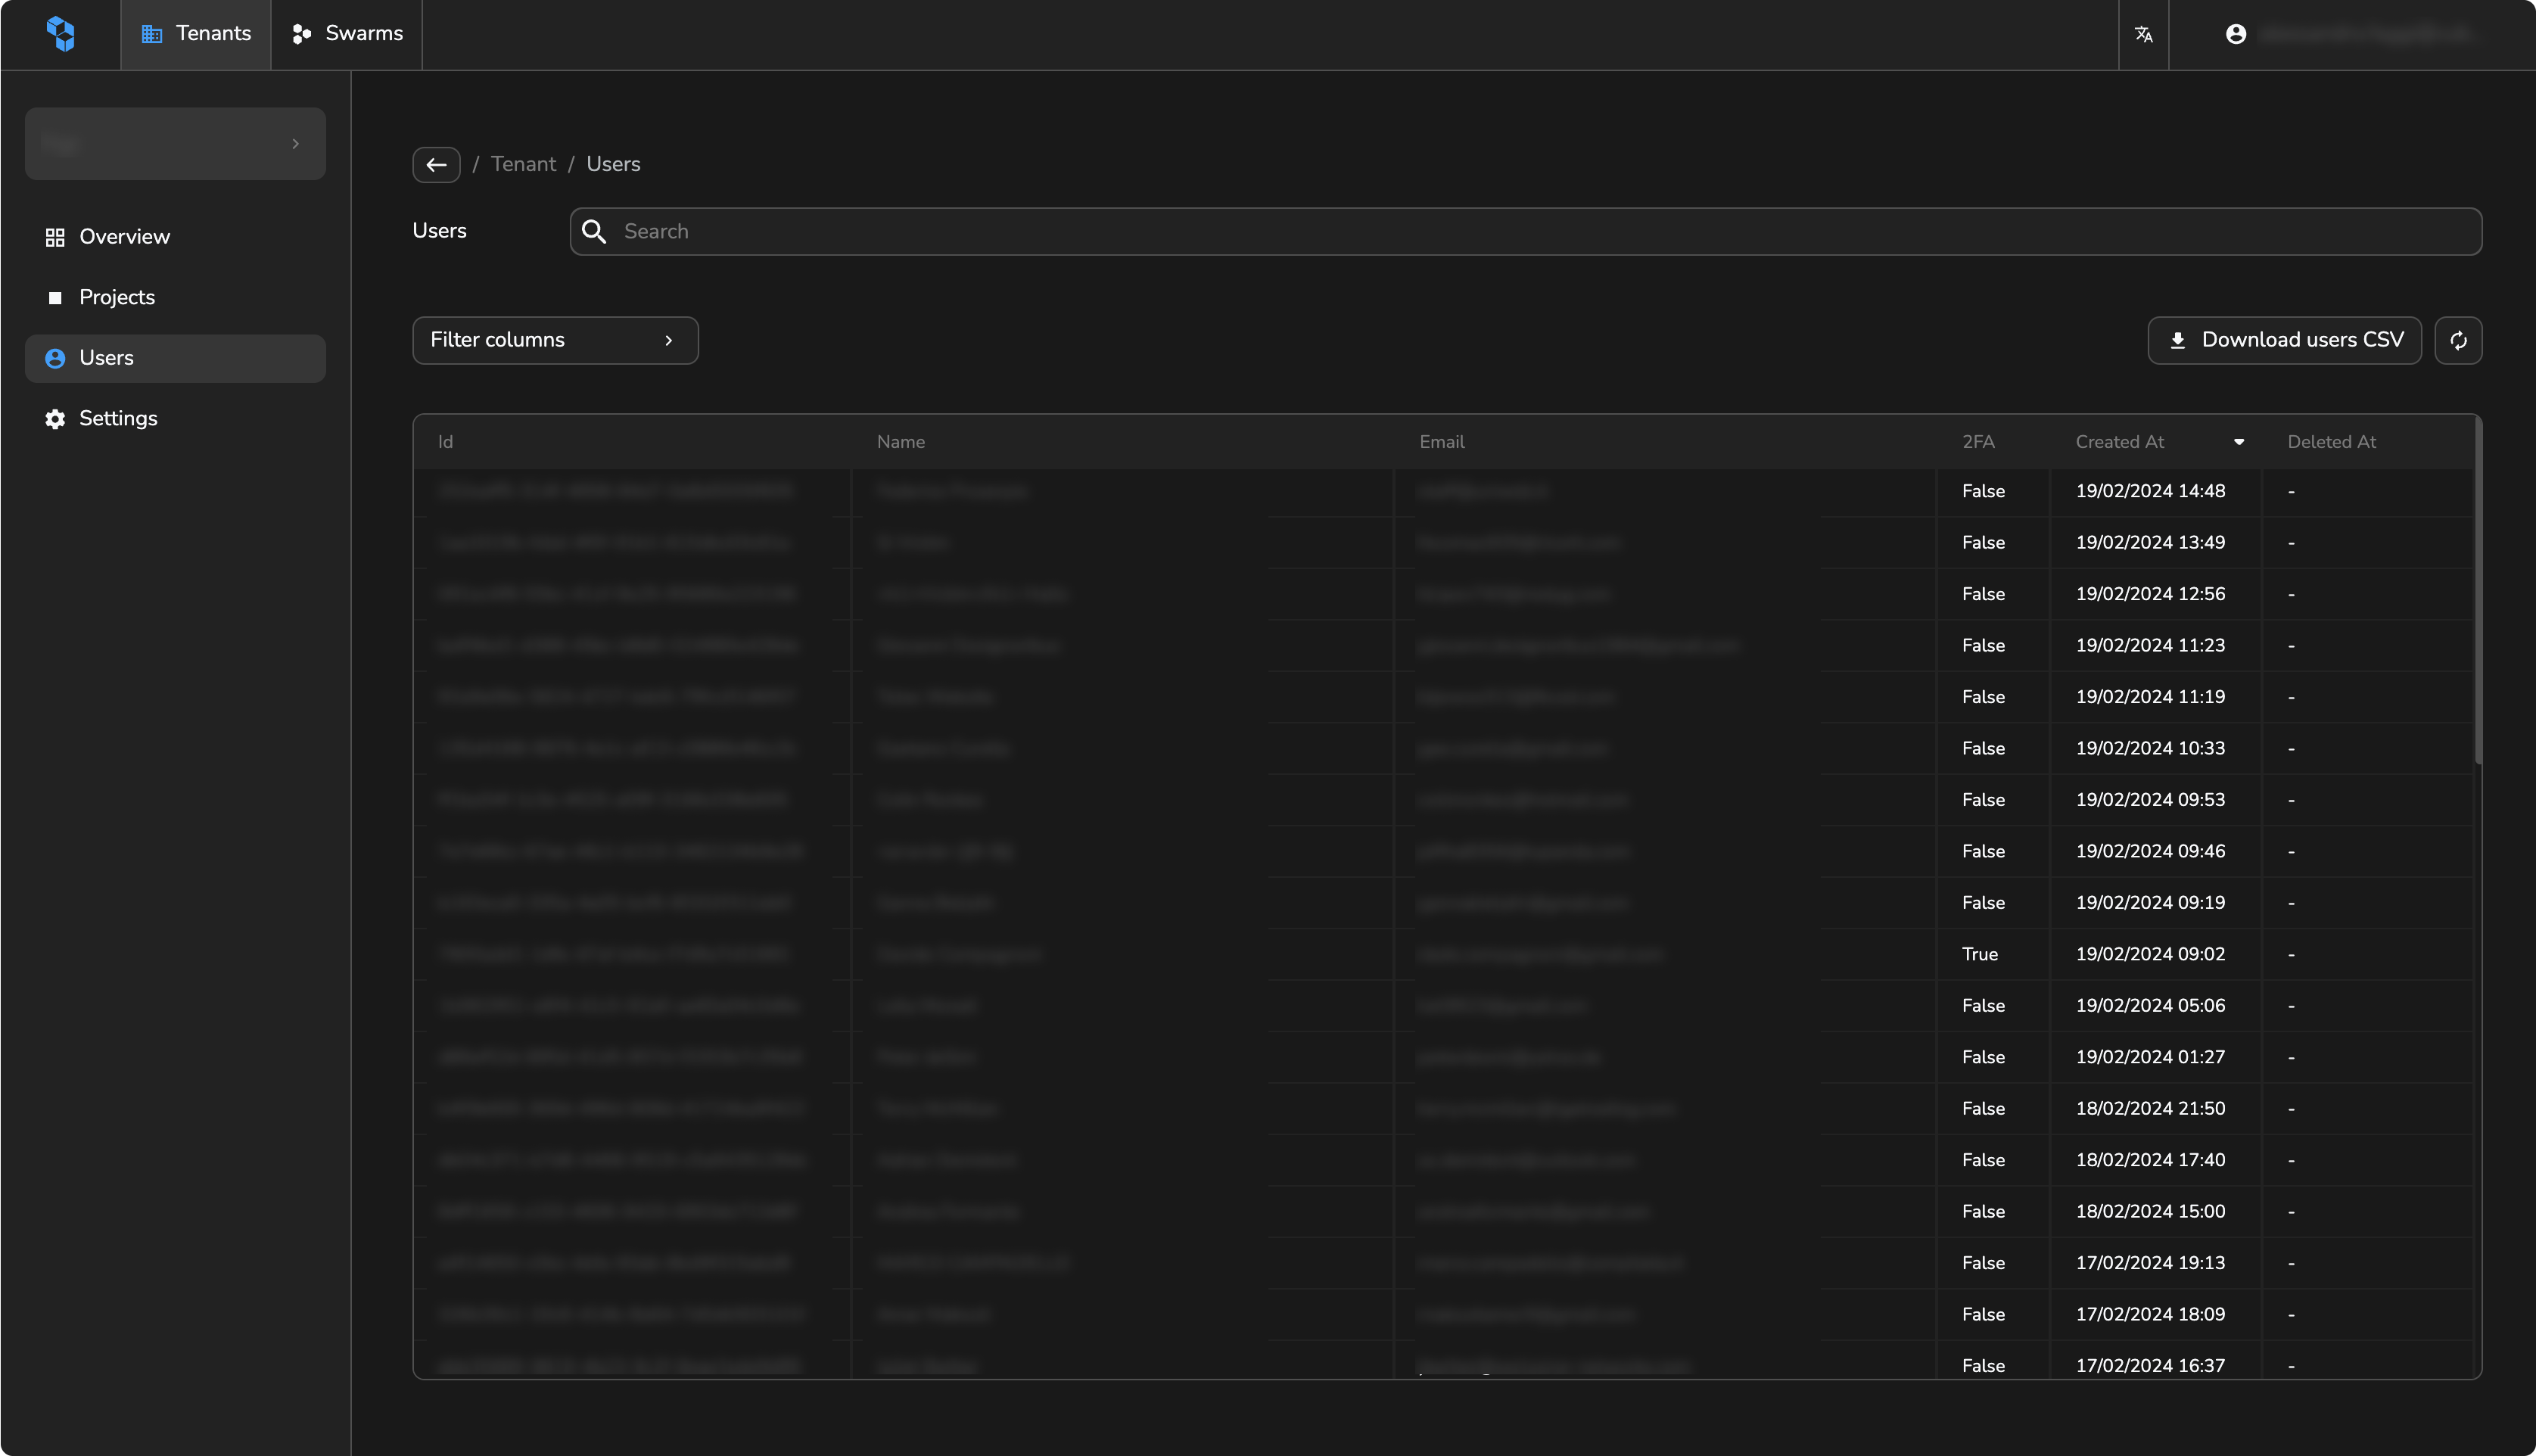2536x1456 pixels.
Task: Expand the tenant selector dropdown in sidebar
Action: 175,144
